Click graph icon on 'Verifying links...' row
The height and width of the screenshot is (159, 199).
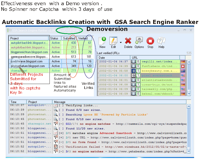pyautogui.click(x=56, y=105)
